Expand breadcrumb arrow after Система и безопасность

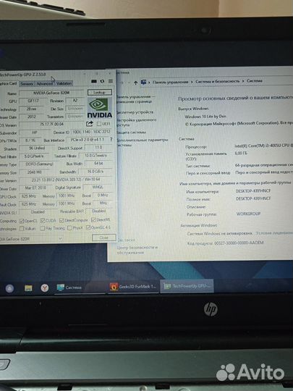[x=243, y=81]
